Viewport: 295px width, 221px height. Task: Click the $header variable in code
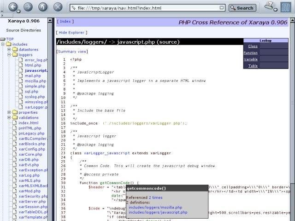click(96, 187)
